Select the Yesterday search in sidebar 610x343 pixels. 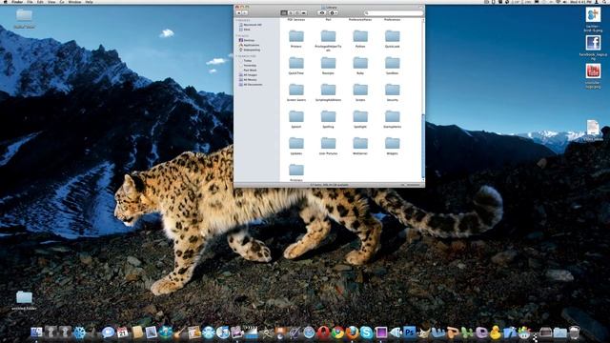[248, 66]
